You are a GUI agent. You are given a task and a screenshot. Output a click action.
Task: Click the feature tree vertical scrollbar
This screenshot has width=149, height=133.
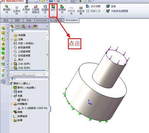point(47,55)
